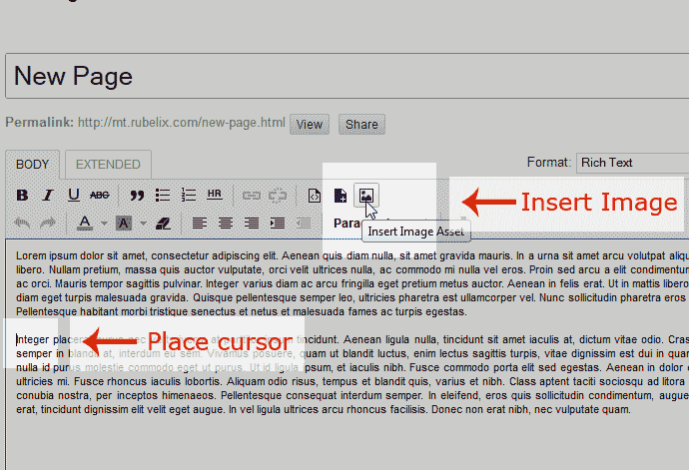Toggle the HTML source view icon

point(315,195)
